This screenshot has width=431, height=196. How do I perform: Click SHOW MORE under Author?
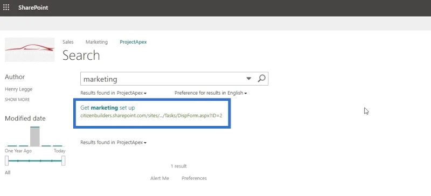pos(17,100)
